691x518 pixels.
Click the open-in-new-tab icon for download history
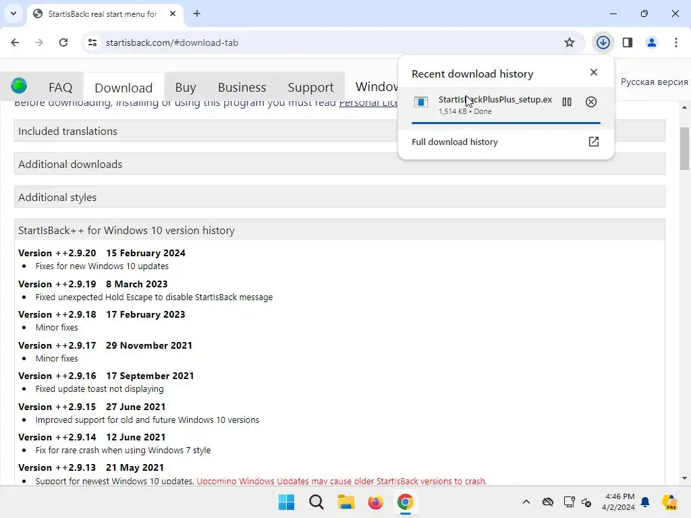coord(594,142)
